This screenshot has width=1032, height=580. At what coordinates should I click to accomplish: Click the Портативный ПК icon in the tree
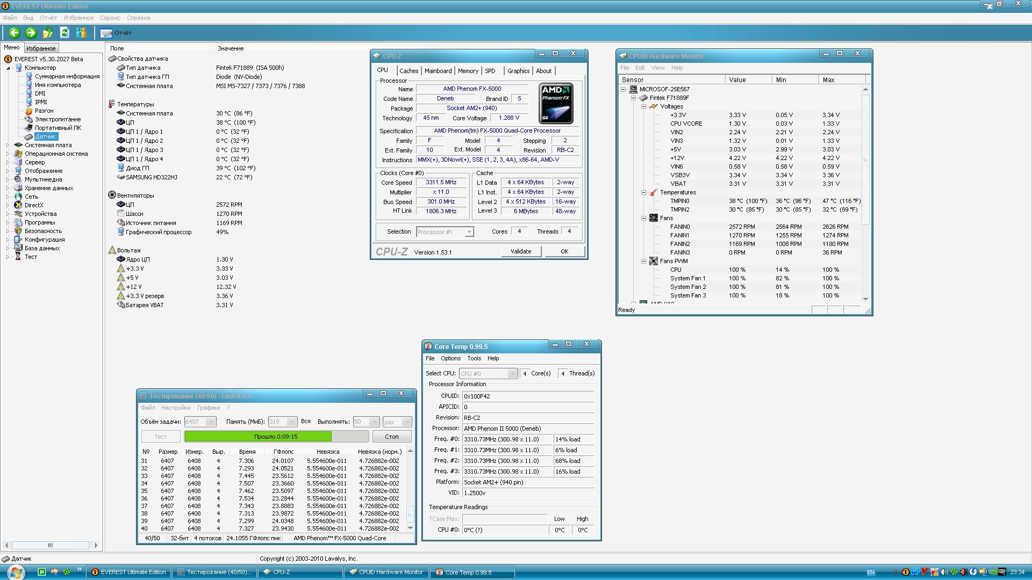coord(29,128)
